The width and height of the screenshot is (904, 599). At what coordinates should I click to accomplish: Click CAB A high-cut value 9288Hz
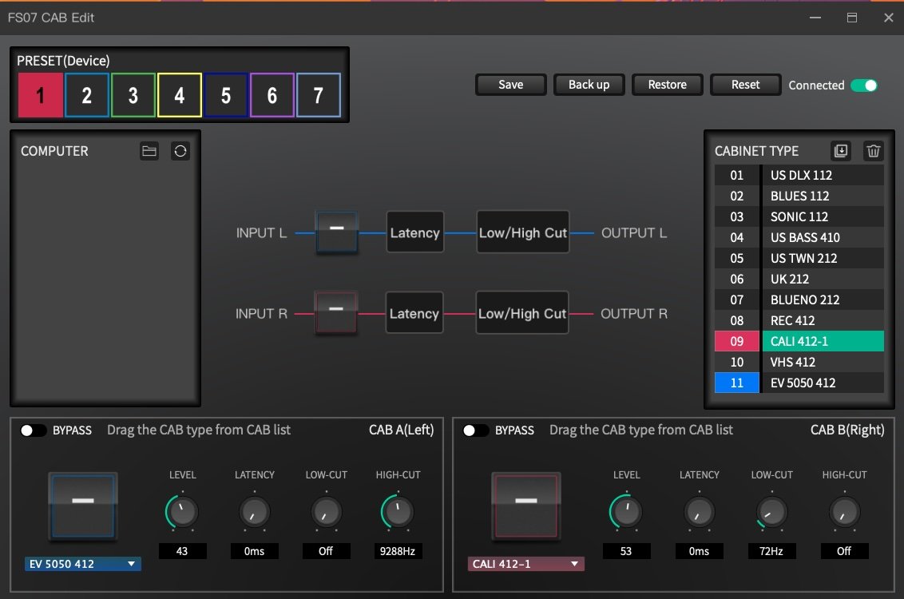click(398, 551)
